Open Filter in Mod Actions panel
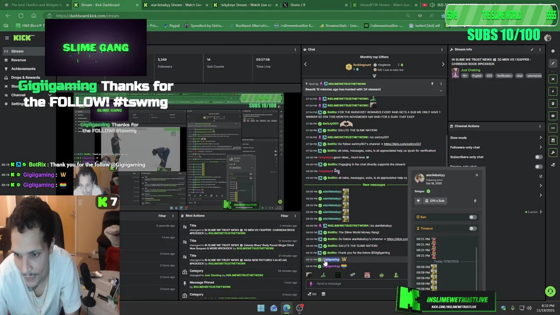The height and width of the screenshot is (315, 560). tap(284, 216)
